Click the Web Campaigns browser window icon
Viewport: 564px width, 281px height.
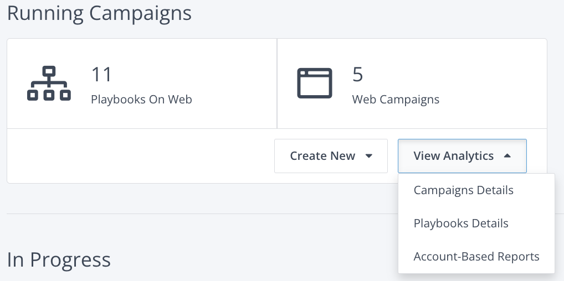pos(315,84)
